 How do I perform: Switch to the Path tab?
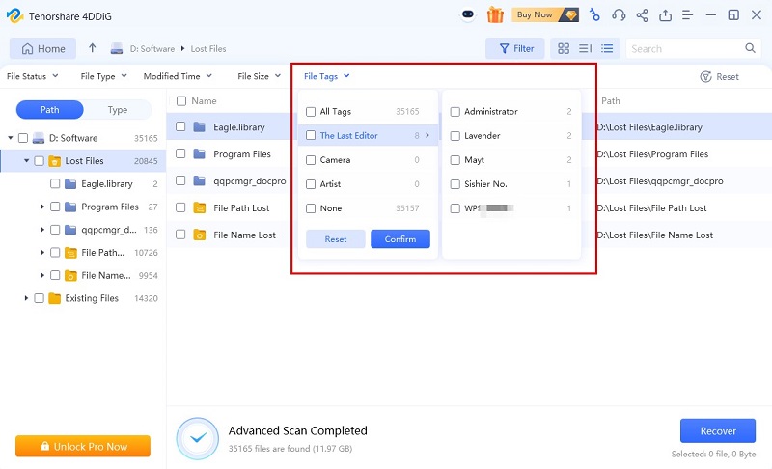click(50, 110)
